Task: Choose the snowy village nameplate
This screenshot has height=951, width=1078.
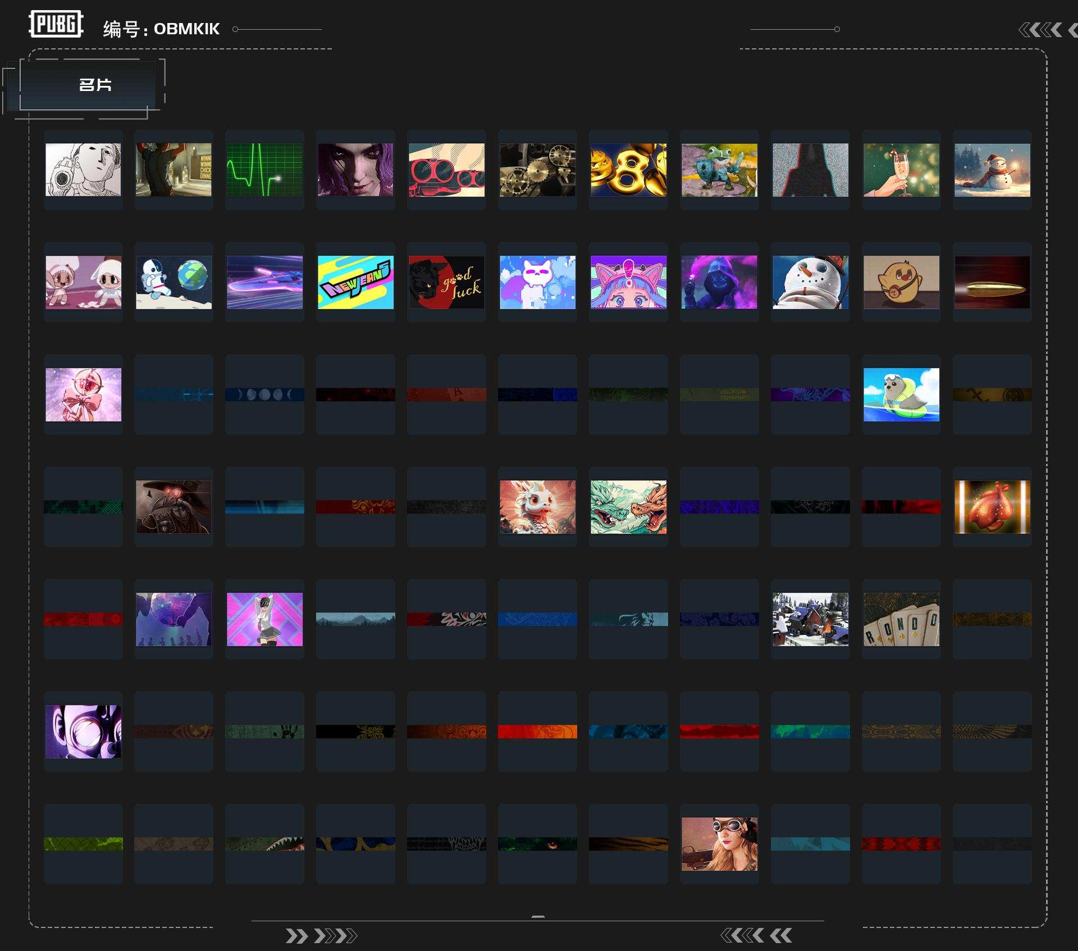Action: point(811,619)
